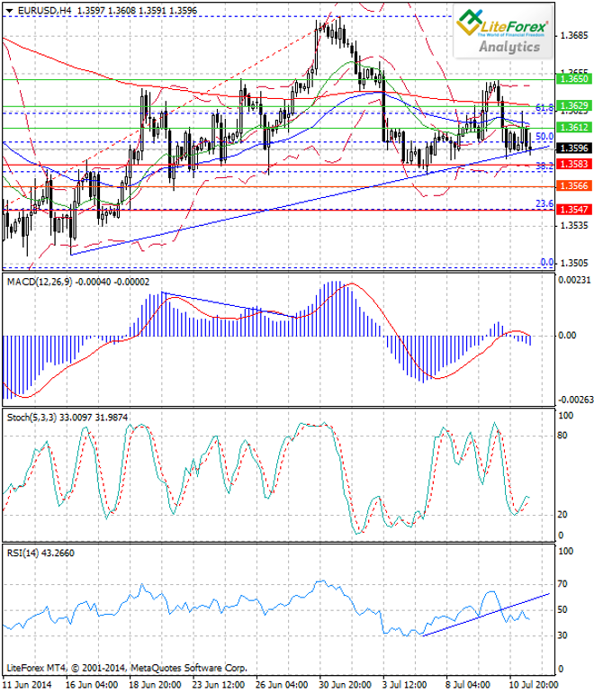This screenshot has height=693, width=594.
Task: Click the 26 Jun 04:00 time label
Action: point(282,685)
